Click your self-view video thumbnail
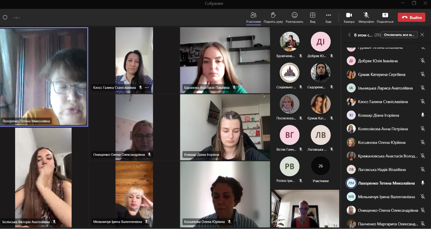Image resolution: width=431 pixels, height=229 pixels. 305,209
